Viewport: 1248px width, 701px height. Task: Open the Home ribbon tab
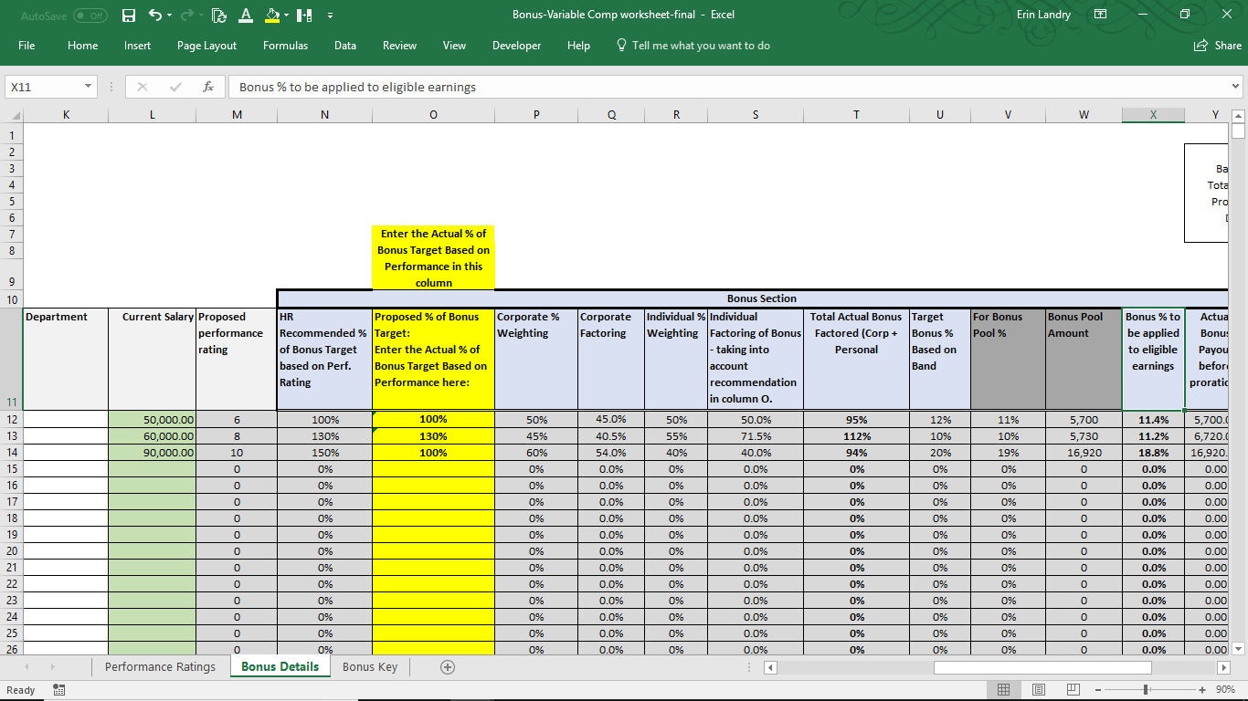[82, 45]
